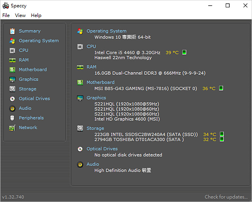The height and width of the screenshot is (202, 252).
Task: Click the Motherboard icon in sidebar
Action: (x=12, y=70)
